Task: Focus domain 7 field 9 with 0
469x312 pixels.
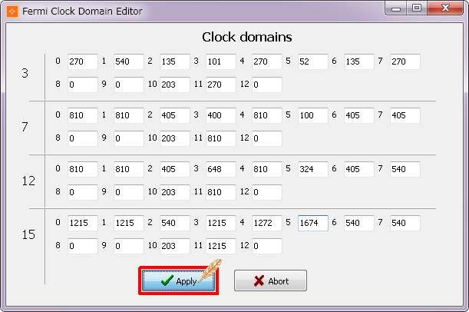Action: [129, 138]
